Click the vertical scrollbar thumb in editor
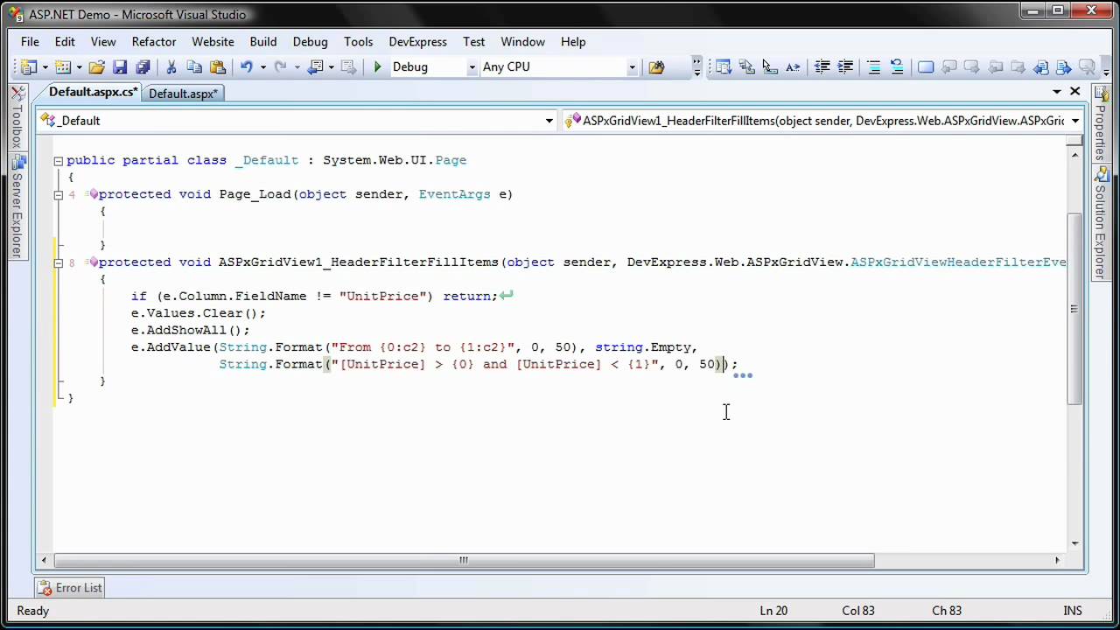This screenshot has width=1120, height=630. pos(1074,308)
